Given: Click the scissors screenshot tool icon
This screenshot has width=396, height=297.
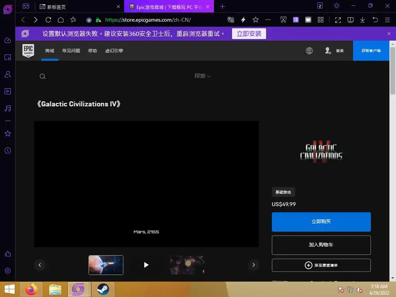Looking at the screenshot, I should 283,20.
